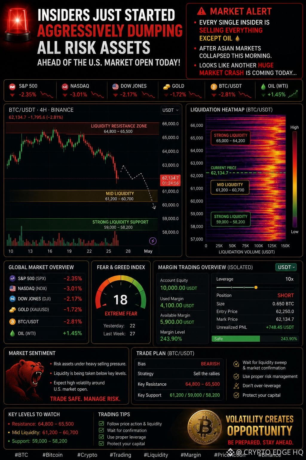Click the EXTREME FEAR label

121,314
